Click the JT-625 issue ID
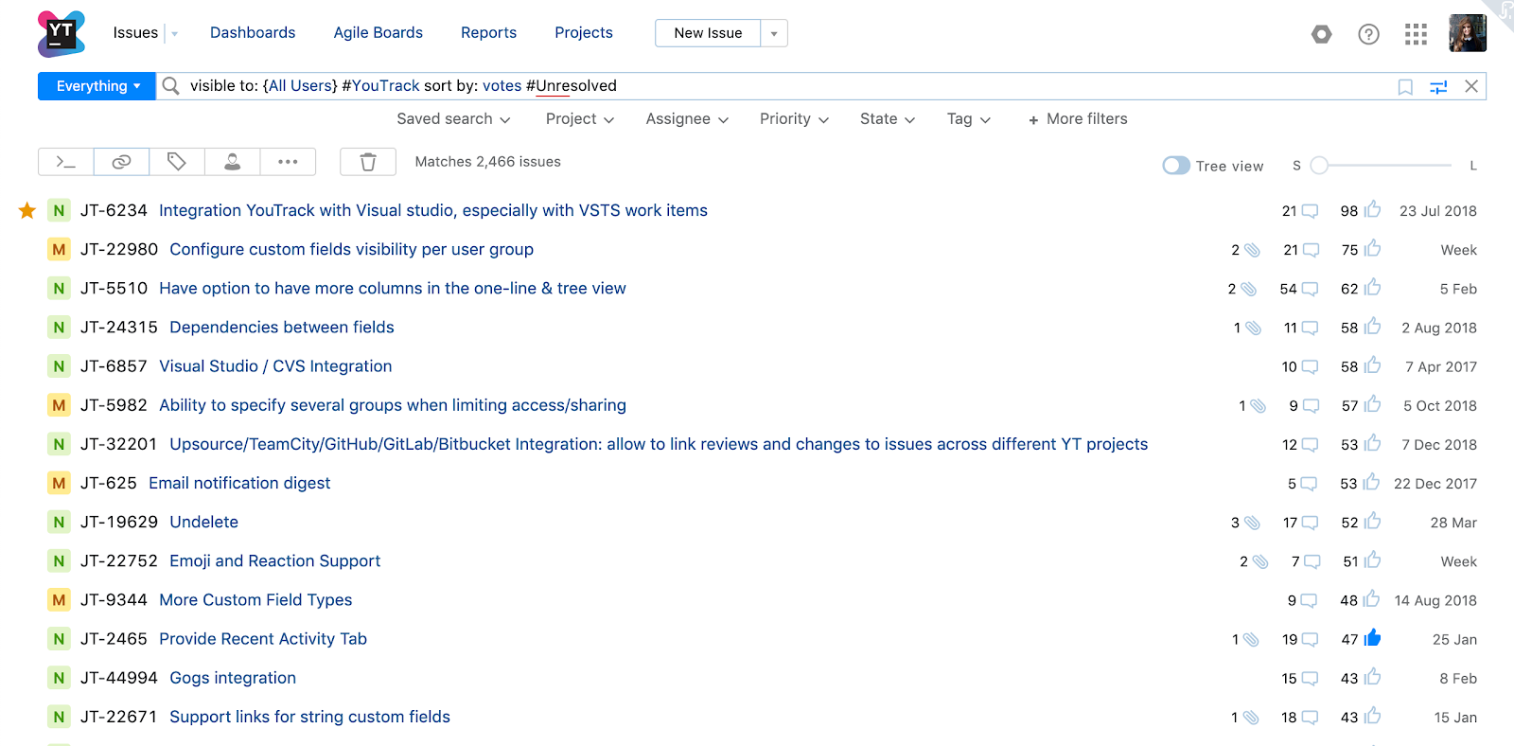The image size is (1514, 746). click(x=109, y=483)
